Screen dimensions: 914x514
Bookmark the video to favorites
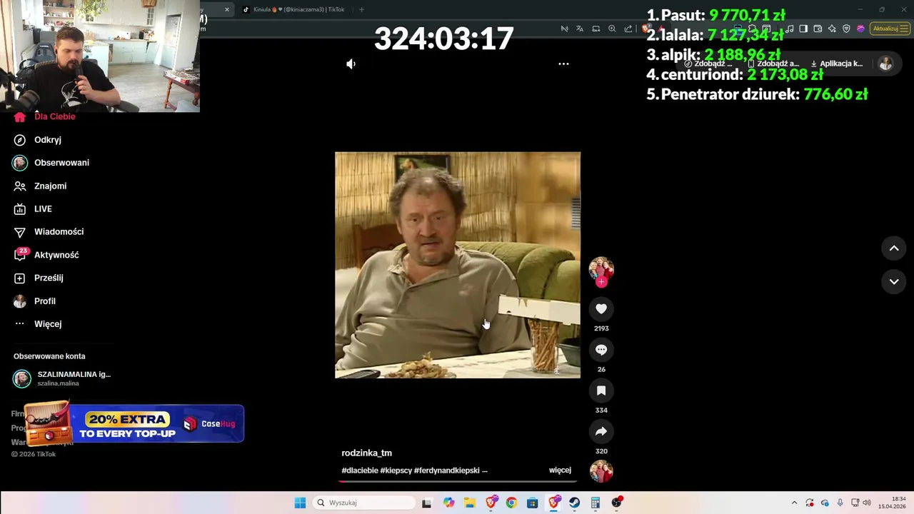tap(601, 390)
